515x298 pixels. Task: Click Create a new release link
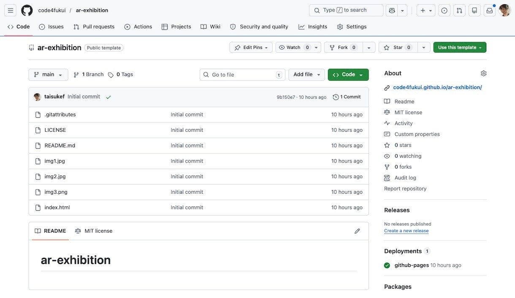coord(406,231)
